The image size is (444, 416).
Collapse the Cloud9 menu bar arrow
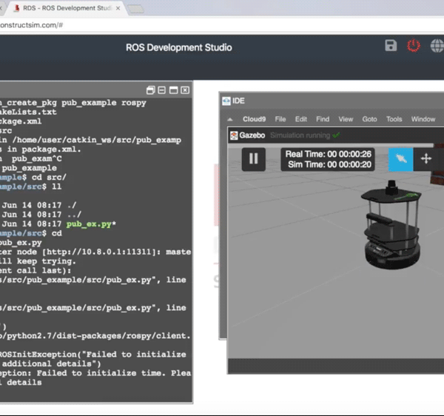pos(230,119)
